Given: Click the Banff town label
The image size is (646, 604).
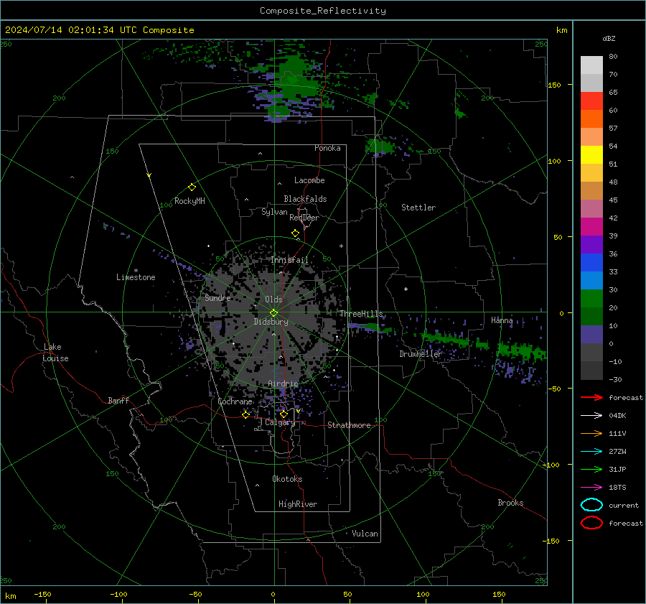Looking at the screenshot, I should [x=118, y=401].
